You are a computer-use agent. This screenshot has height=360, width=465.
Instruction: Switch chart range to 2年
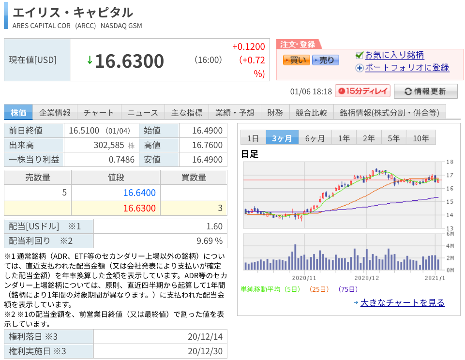[369, 138]
